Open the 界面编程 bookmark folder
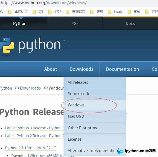 click(76, 12)
